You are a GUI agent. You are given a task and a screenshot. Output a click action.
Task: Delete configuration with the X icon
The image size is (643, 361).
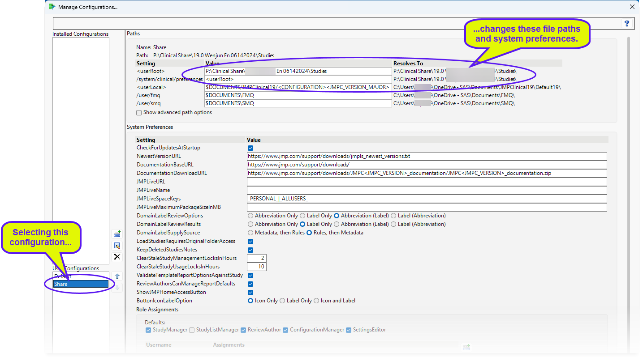click(x=117, y=257)
